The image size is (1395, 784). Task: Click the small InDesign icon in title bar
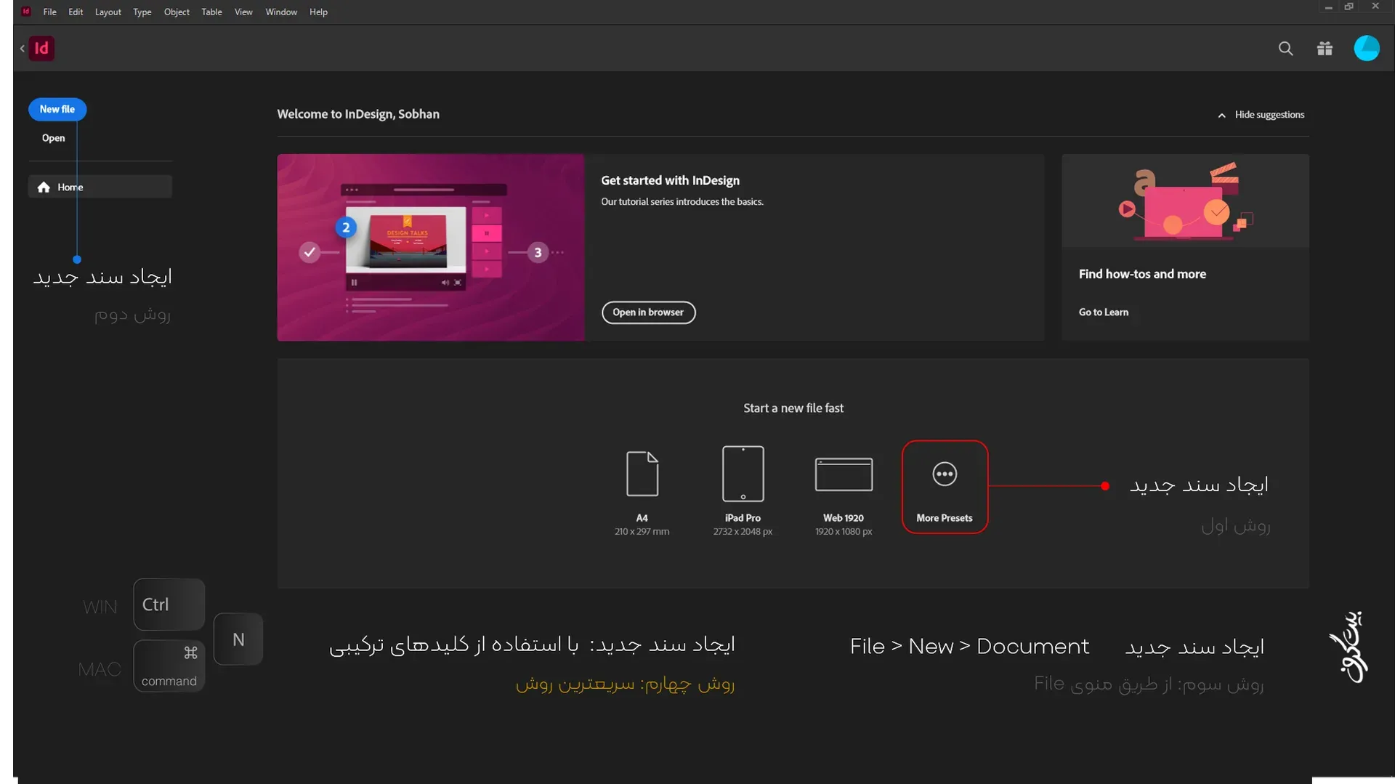click(26, 12)
